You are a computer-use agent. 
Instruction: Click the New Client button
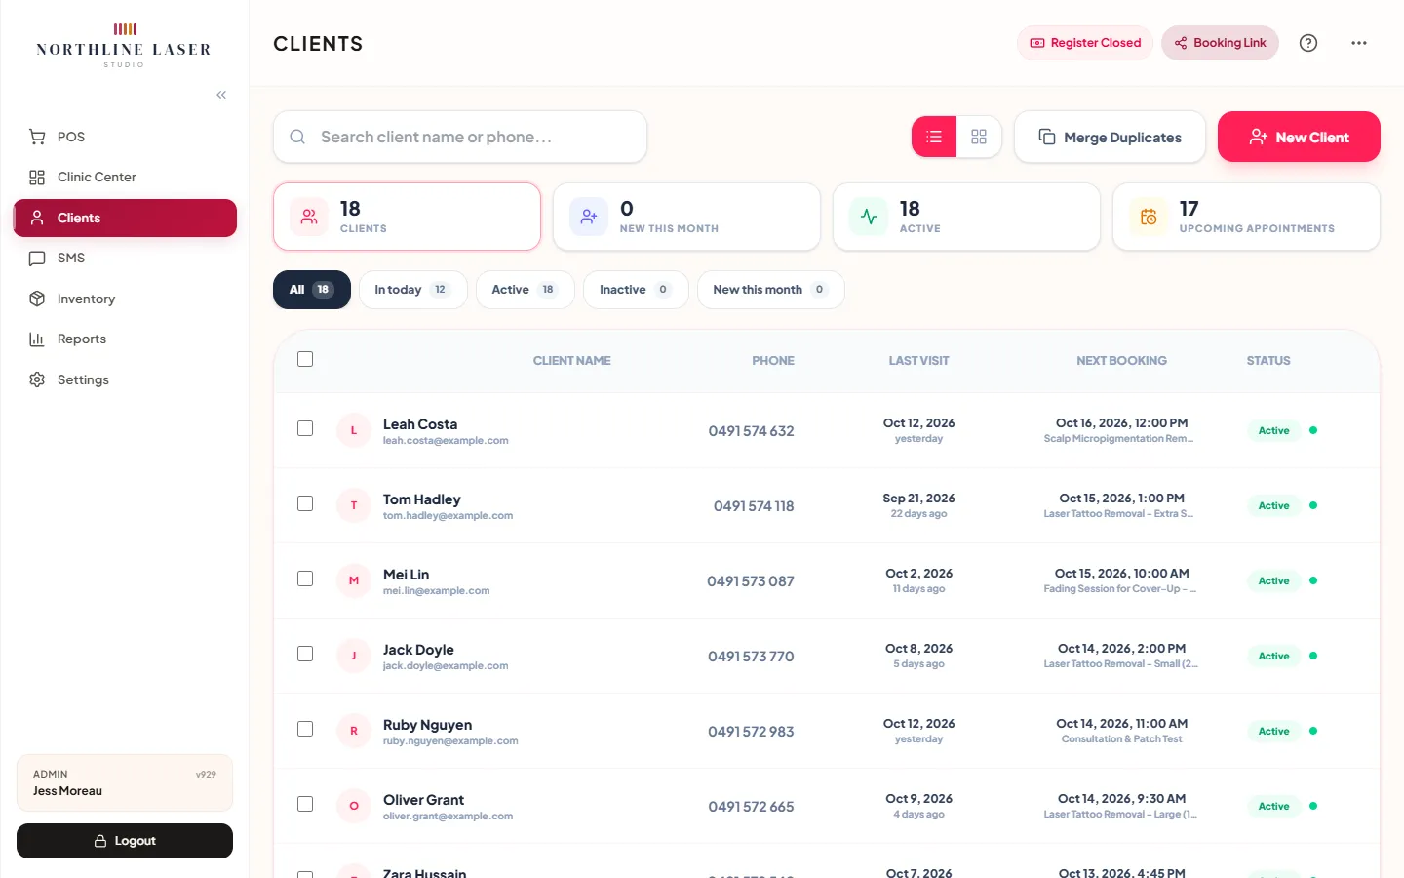point(1299,137)
